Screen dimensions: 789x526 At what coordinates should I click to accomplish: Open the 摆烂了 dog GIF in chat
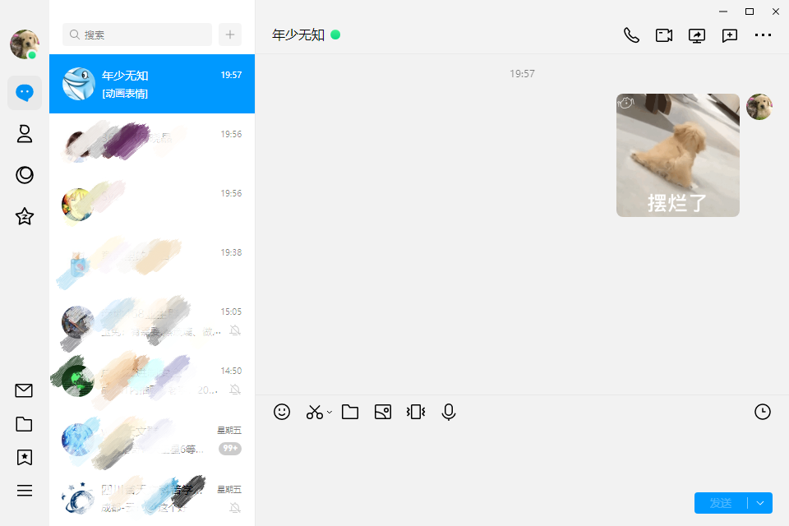(677, 155)
